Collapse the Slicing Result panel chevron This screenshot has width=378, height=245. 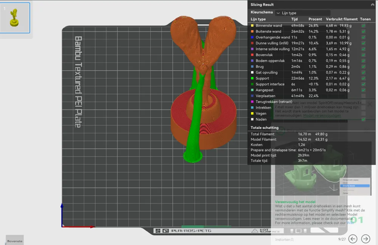[372, 5]
